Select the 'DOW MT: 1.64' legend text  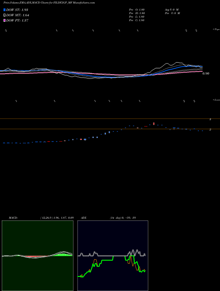pyautogui.click(x=18, y=15)
